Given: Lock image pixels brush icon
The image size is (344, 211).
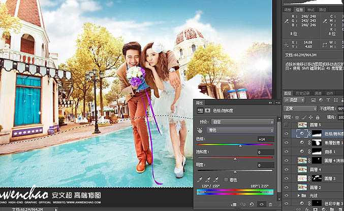Looking at the screenshot, I should [x=304, y=118].
